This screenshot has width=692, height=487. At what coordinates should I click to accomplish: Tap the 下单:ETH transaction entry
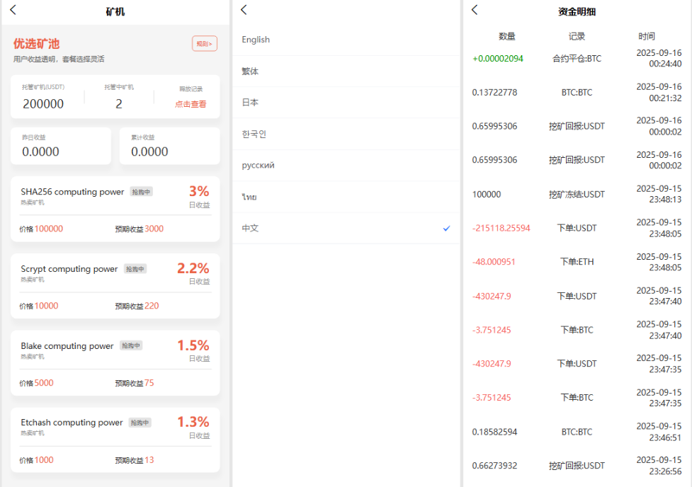click(x=577, y=262)
